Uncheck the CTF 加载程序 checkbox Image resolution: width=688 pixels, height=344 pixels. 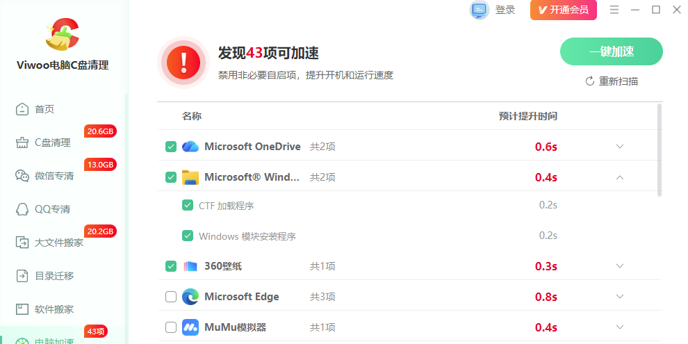pos(188,205)
